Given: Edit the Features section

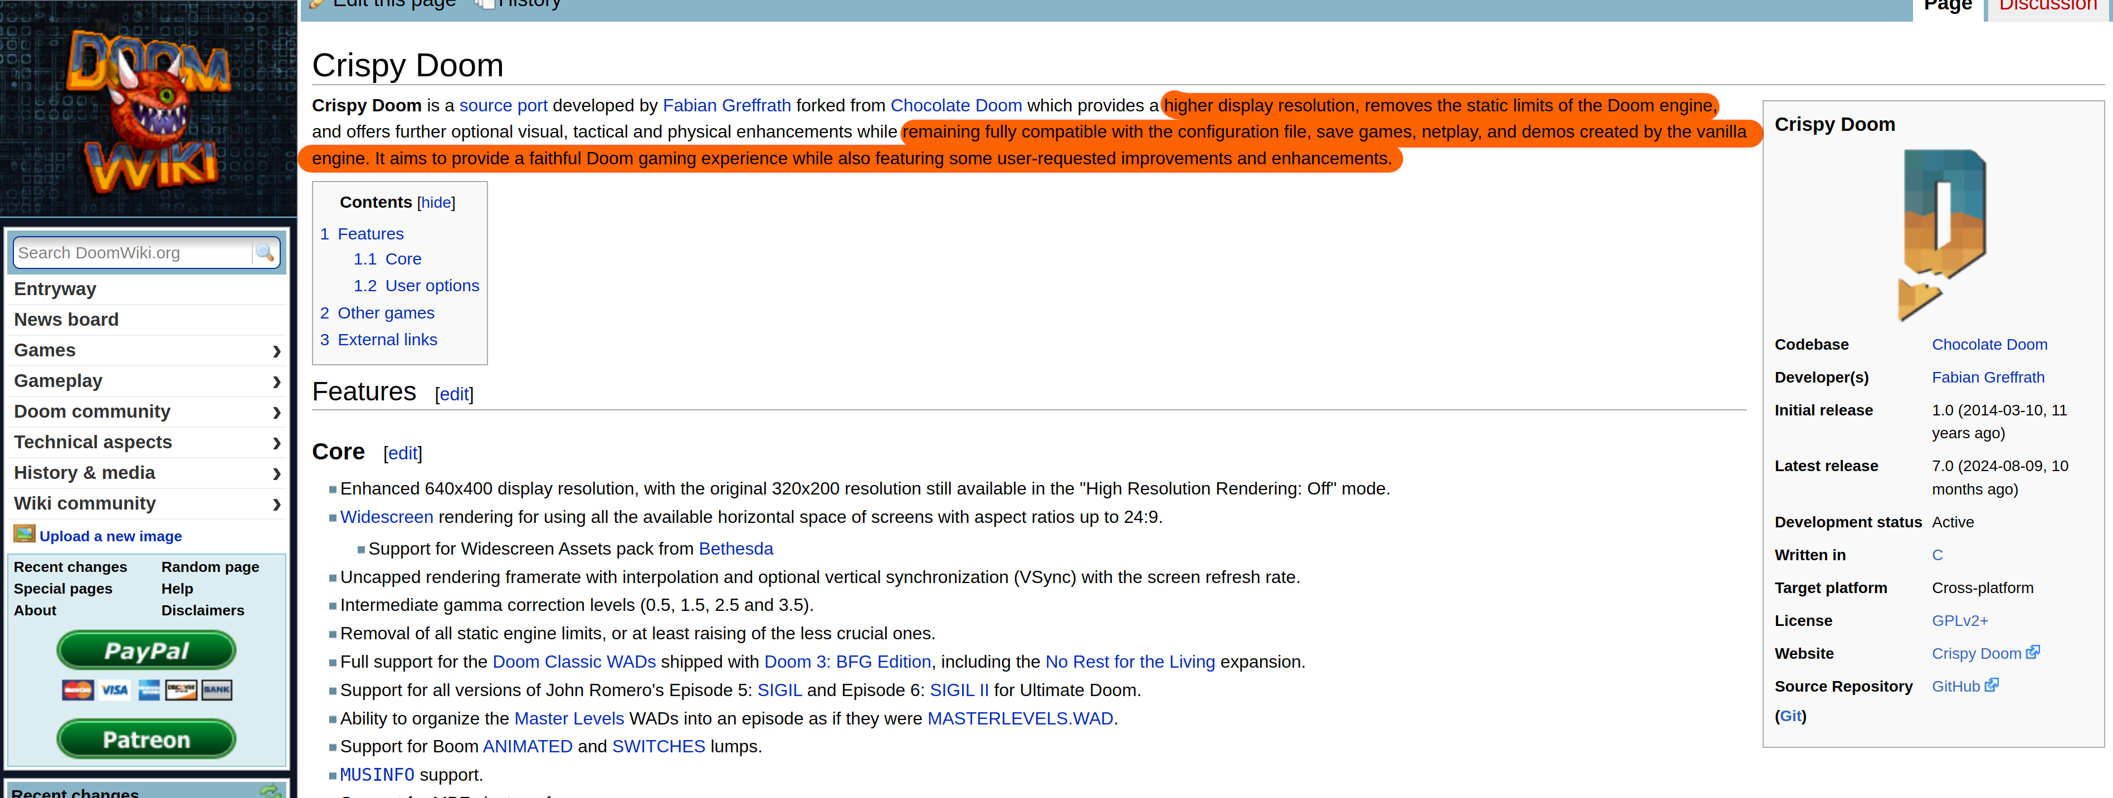Looking at the screenshot, I should 453,394.
